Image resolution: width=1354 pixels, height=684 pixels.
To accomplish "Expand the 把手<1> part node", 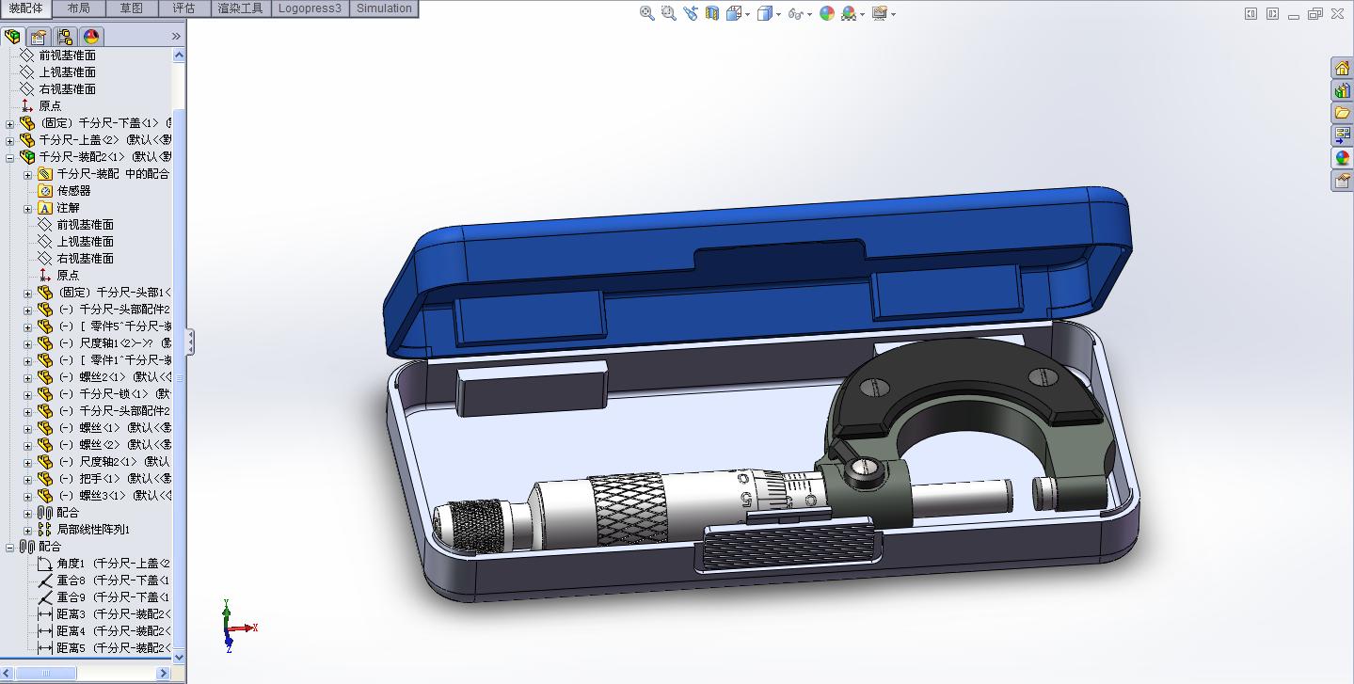I will click(28, 479).
